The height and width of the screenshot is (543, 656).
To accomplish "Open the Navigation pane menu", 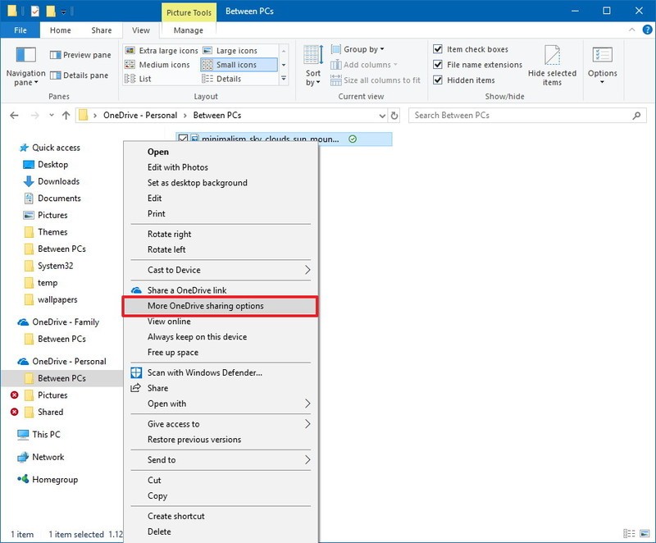I will (25, 66).
